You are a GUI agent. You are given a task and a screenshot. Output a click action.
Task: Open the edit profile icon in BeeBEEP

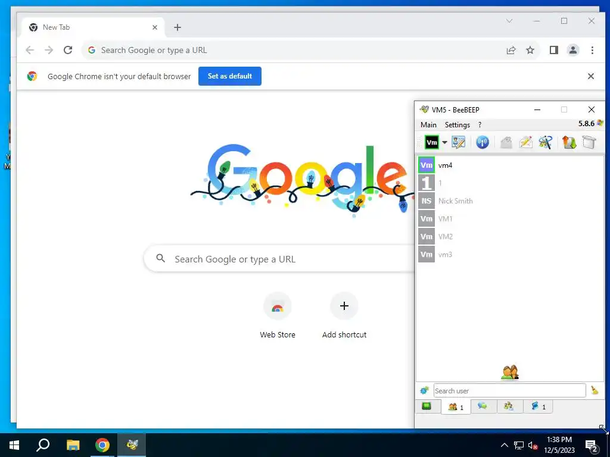point(458,143)
